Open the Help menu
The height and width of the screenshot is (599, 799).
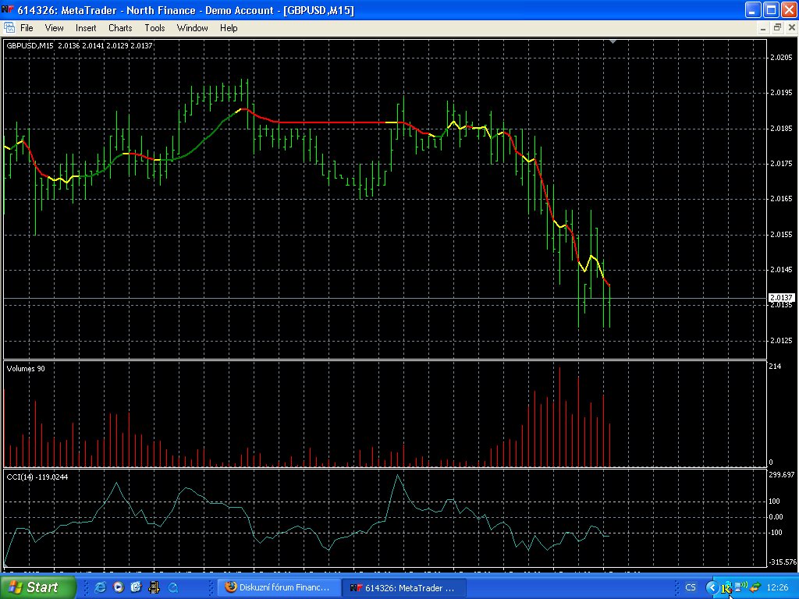pos(229,27)
